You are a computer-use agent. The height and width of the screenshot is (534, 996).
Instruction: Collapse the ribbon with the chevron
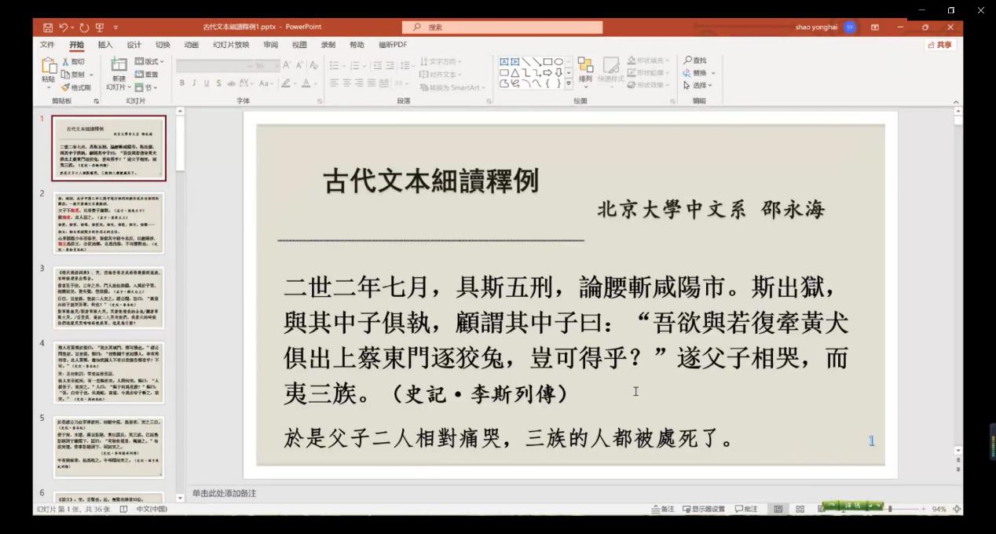[956, 101]
